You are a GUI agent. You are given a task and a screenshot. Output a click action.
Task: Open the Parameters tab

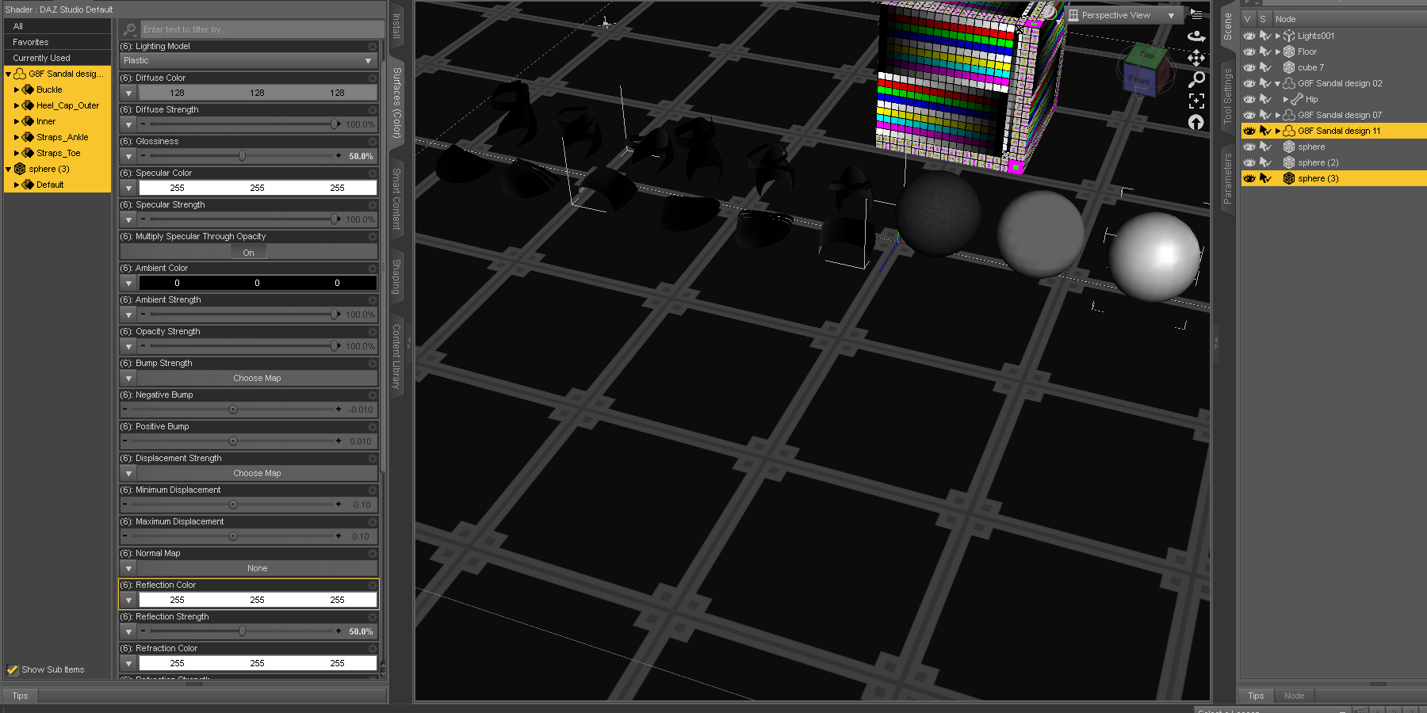click(1227, 178)
